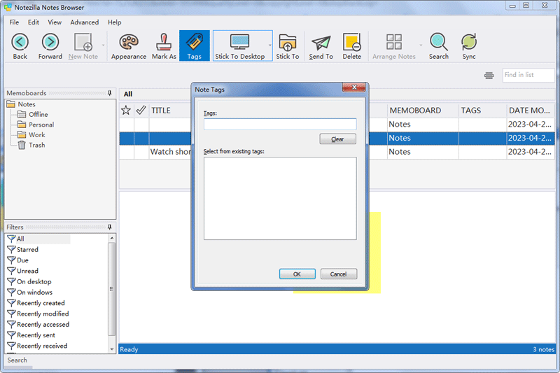Image resolution: width=560 pixels, height=373 pixels.
Task: Pin the Memoboards panel
Action: pos(110,93)
